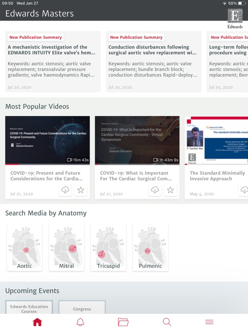Switch to the Congress events tab

point(82,308)
